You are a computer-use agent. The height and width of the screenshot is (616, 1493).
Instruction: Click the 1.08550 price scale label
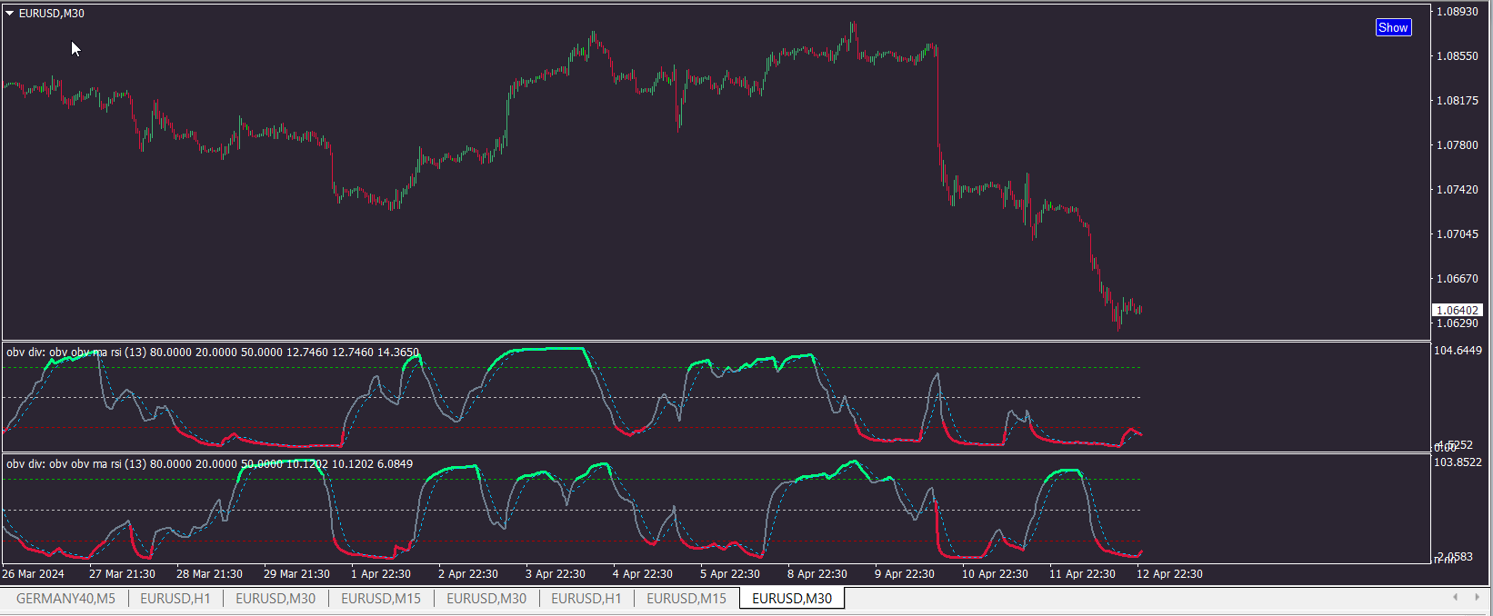click(1458, 56)
